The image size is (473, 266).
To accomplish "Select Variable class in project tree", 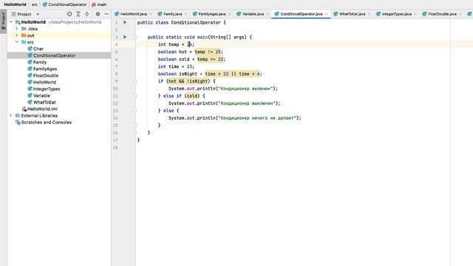I will (39, 95).
